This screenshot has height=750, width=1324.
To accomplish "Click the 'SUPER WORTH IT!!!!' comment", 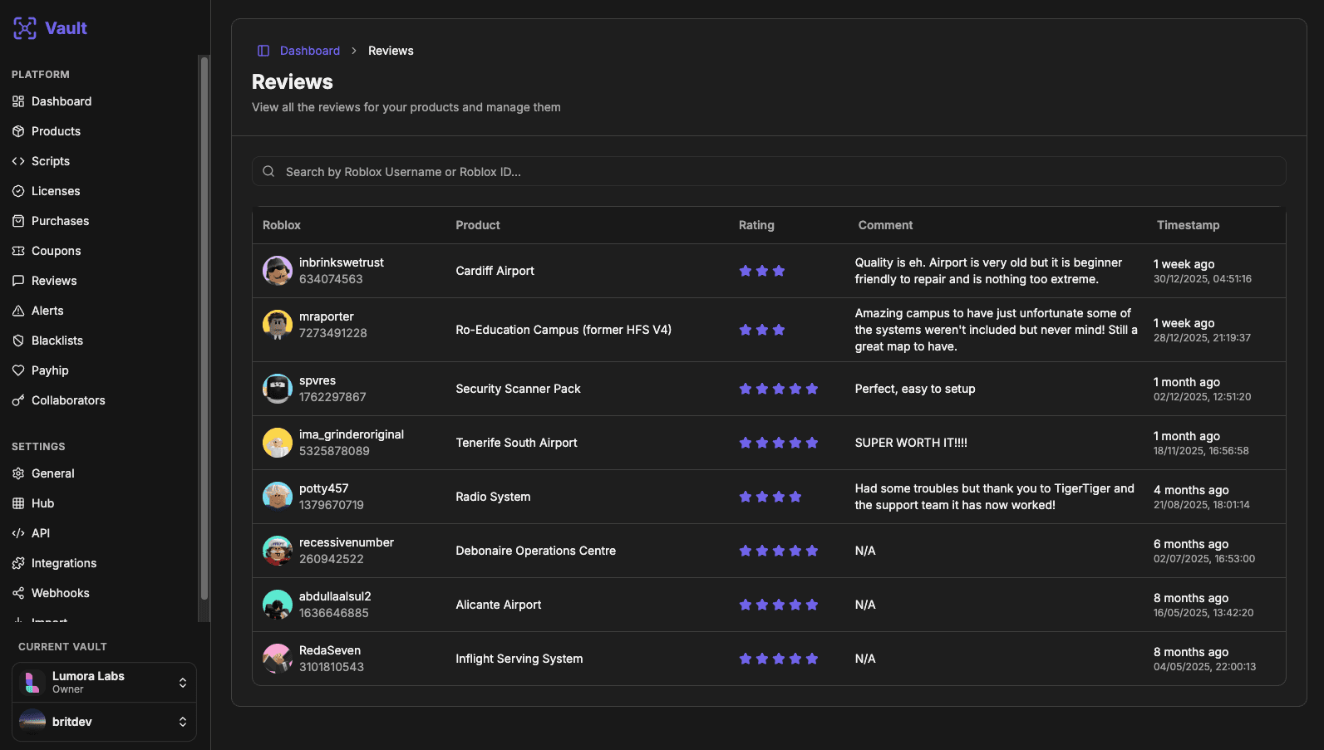I will (x=911, y=443).
